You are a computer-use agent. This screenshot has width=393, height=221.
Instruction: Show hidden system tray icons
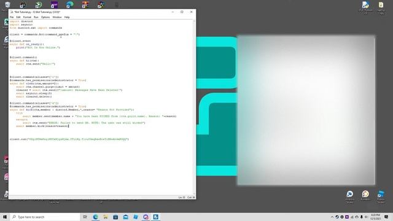click(332, 217)
